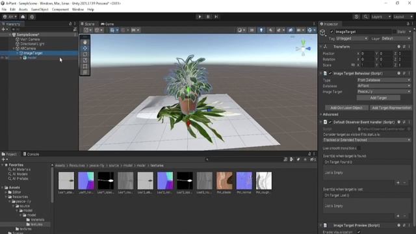416x234 pixels.
Task: Lock the Inspector panel
Action: click(x=408, y=24)
